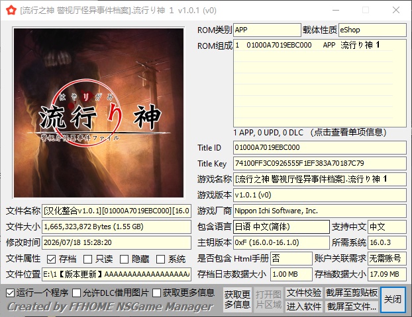Screen dimensions: 412x317
Task: Click the red star app icon in title bar
Action: (x=11, y=11)
